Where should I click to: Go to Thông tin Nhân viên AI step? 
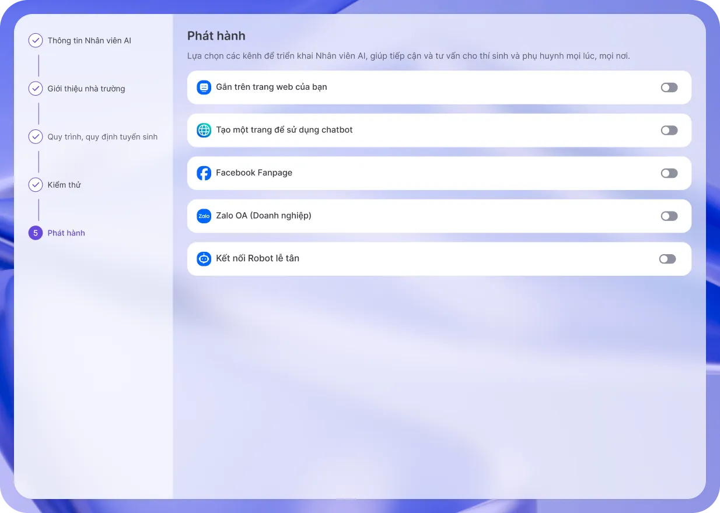(89, 41)
